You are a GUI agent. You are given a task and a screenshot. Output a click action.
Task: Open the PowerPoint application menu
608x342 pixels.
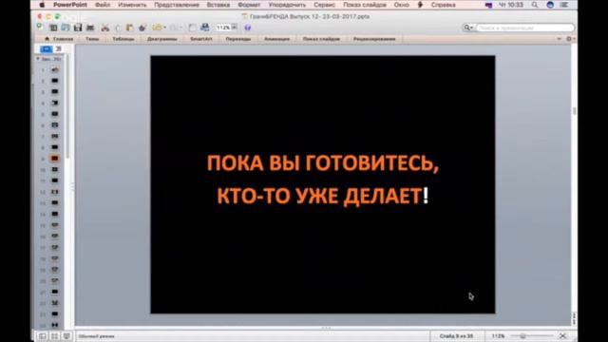pos(70,5)
